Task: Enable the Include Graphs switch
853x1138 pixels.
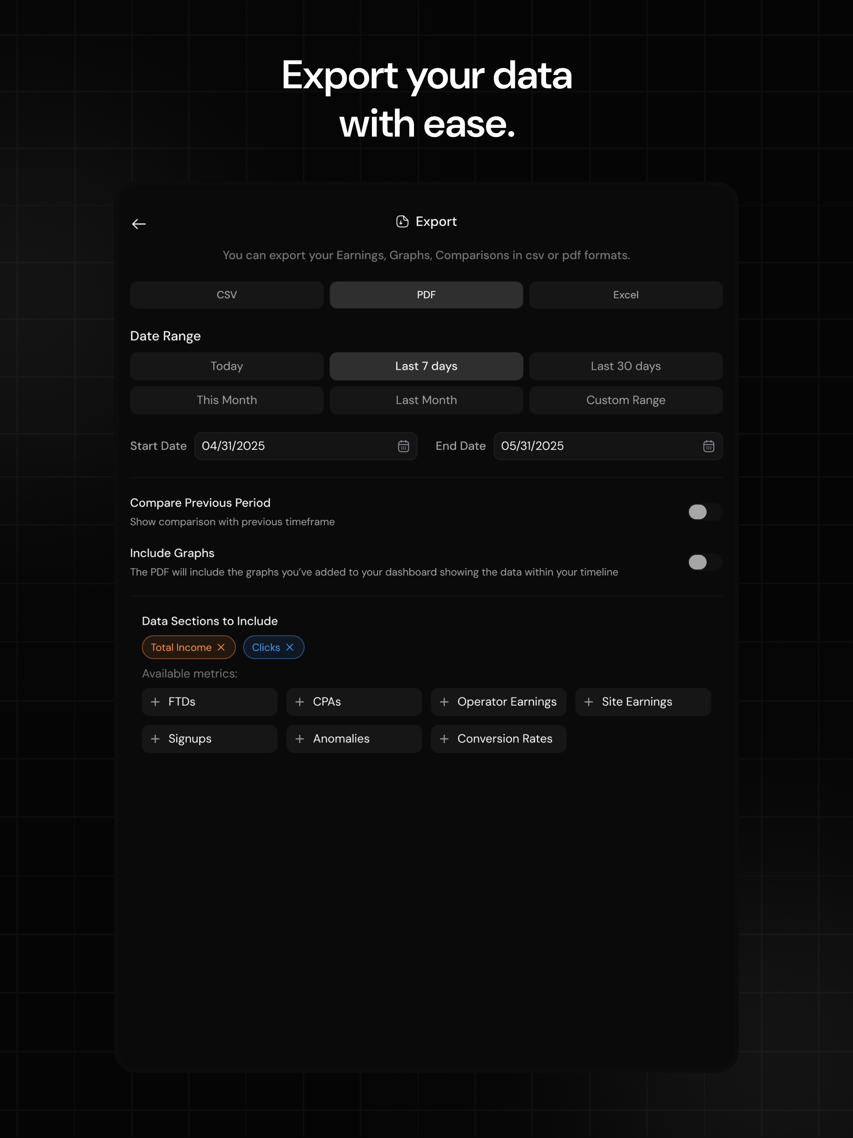Action: [x=705, y=562]
